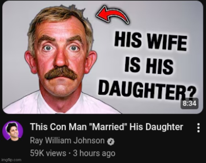The width and height of the screenshot is (206, 163).
Task: Go to Ray William Johnson channel name
Action: (67, 140)
